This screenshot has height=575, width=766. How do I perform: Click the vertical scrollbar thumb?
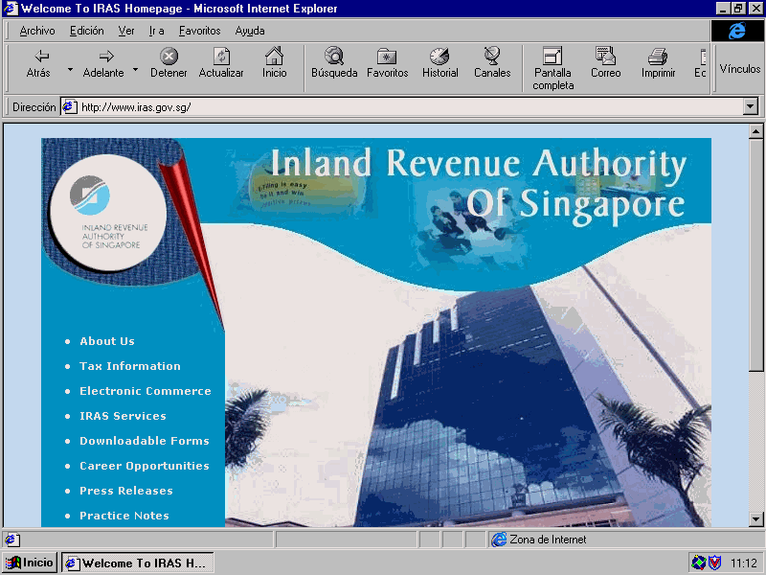click(x=755, y=254)
